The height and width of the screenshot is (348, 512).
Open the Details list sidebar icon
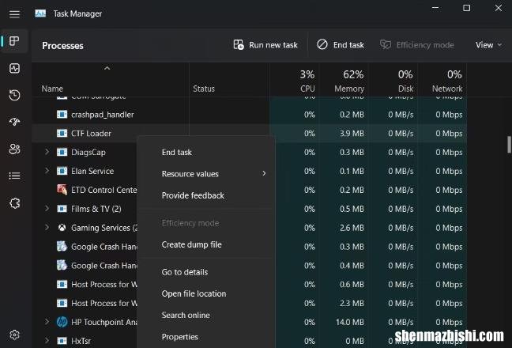(14, 176)
